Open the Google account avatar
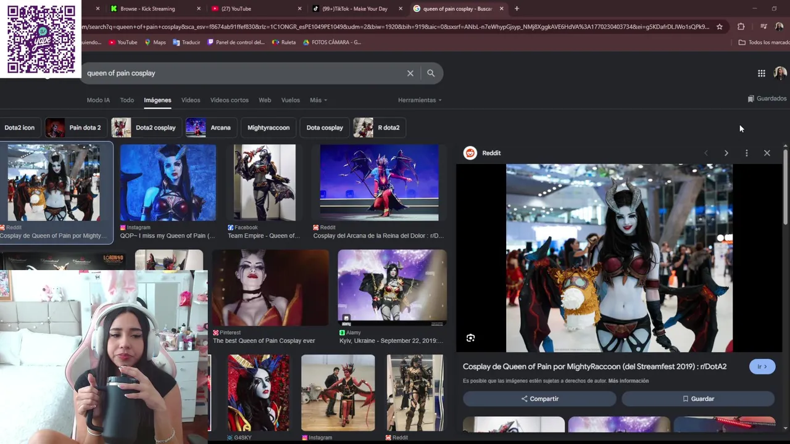Screen dimensions: 790x444 coord(780,73)
